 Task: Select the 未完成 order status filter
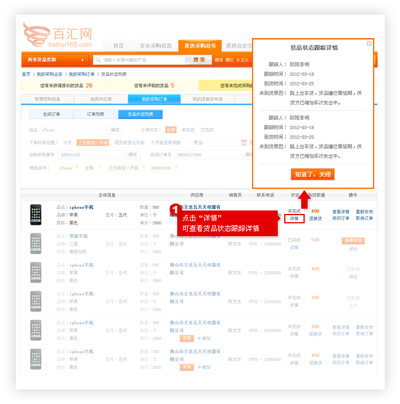click(x=188, y=130)
